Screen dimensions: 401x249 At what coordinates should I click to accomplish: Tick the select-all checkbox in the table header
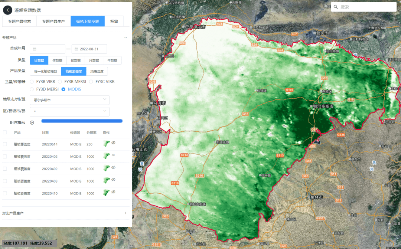[5, 132]
